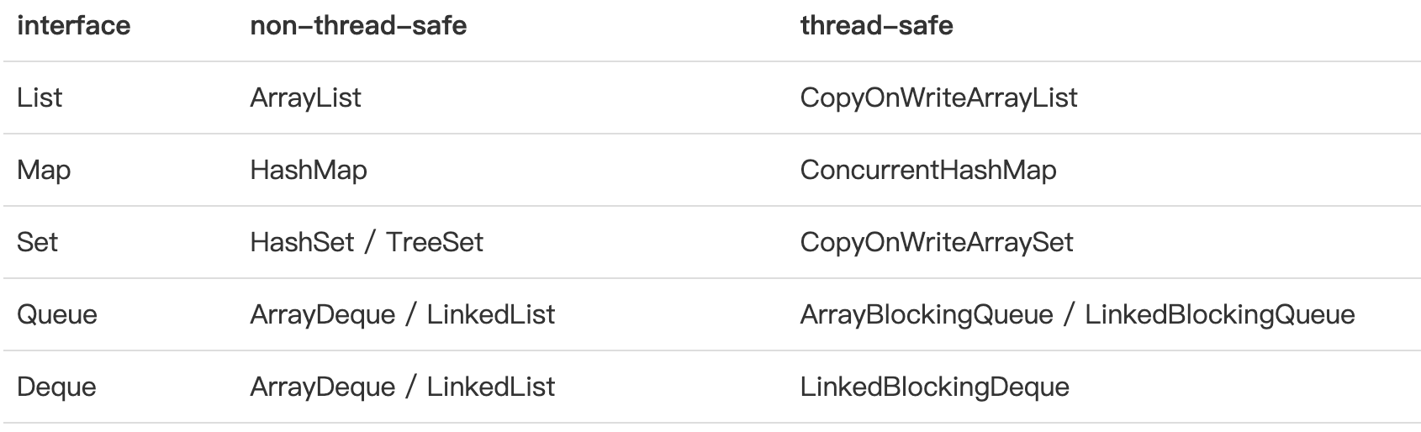Click the 'Set' interface cell
This screenshot has height=432, width=1421.
click(38, 242)
